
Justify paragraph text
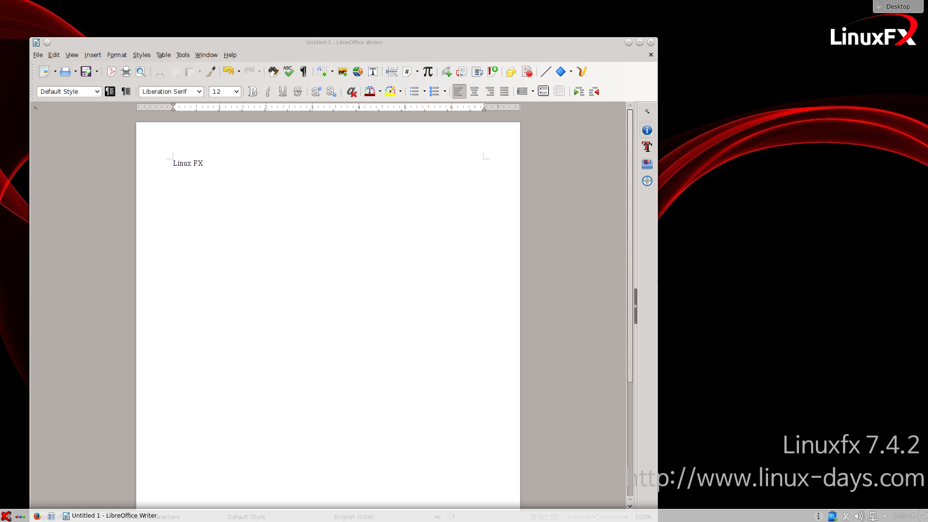point(505,91)
